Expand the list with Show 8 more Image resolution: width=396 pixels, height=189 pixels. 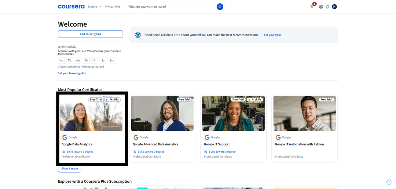[x=69, y=168]
